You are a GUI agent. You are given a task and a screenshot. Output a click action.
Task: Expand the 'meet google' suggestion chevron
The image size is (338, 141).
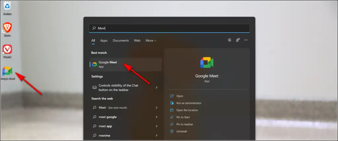pos(157,117)
